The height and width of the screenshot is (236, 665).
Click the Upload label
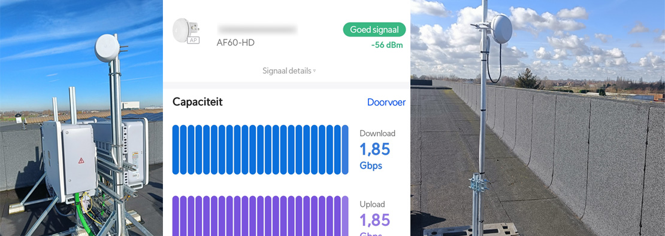pos(372,205)
